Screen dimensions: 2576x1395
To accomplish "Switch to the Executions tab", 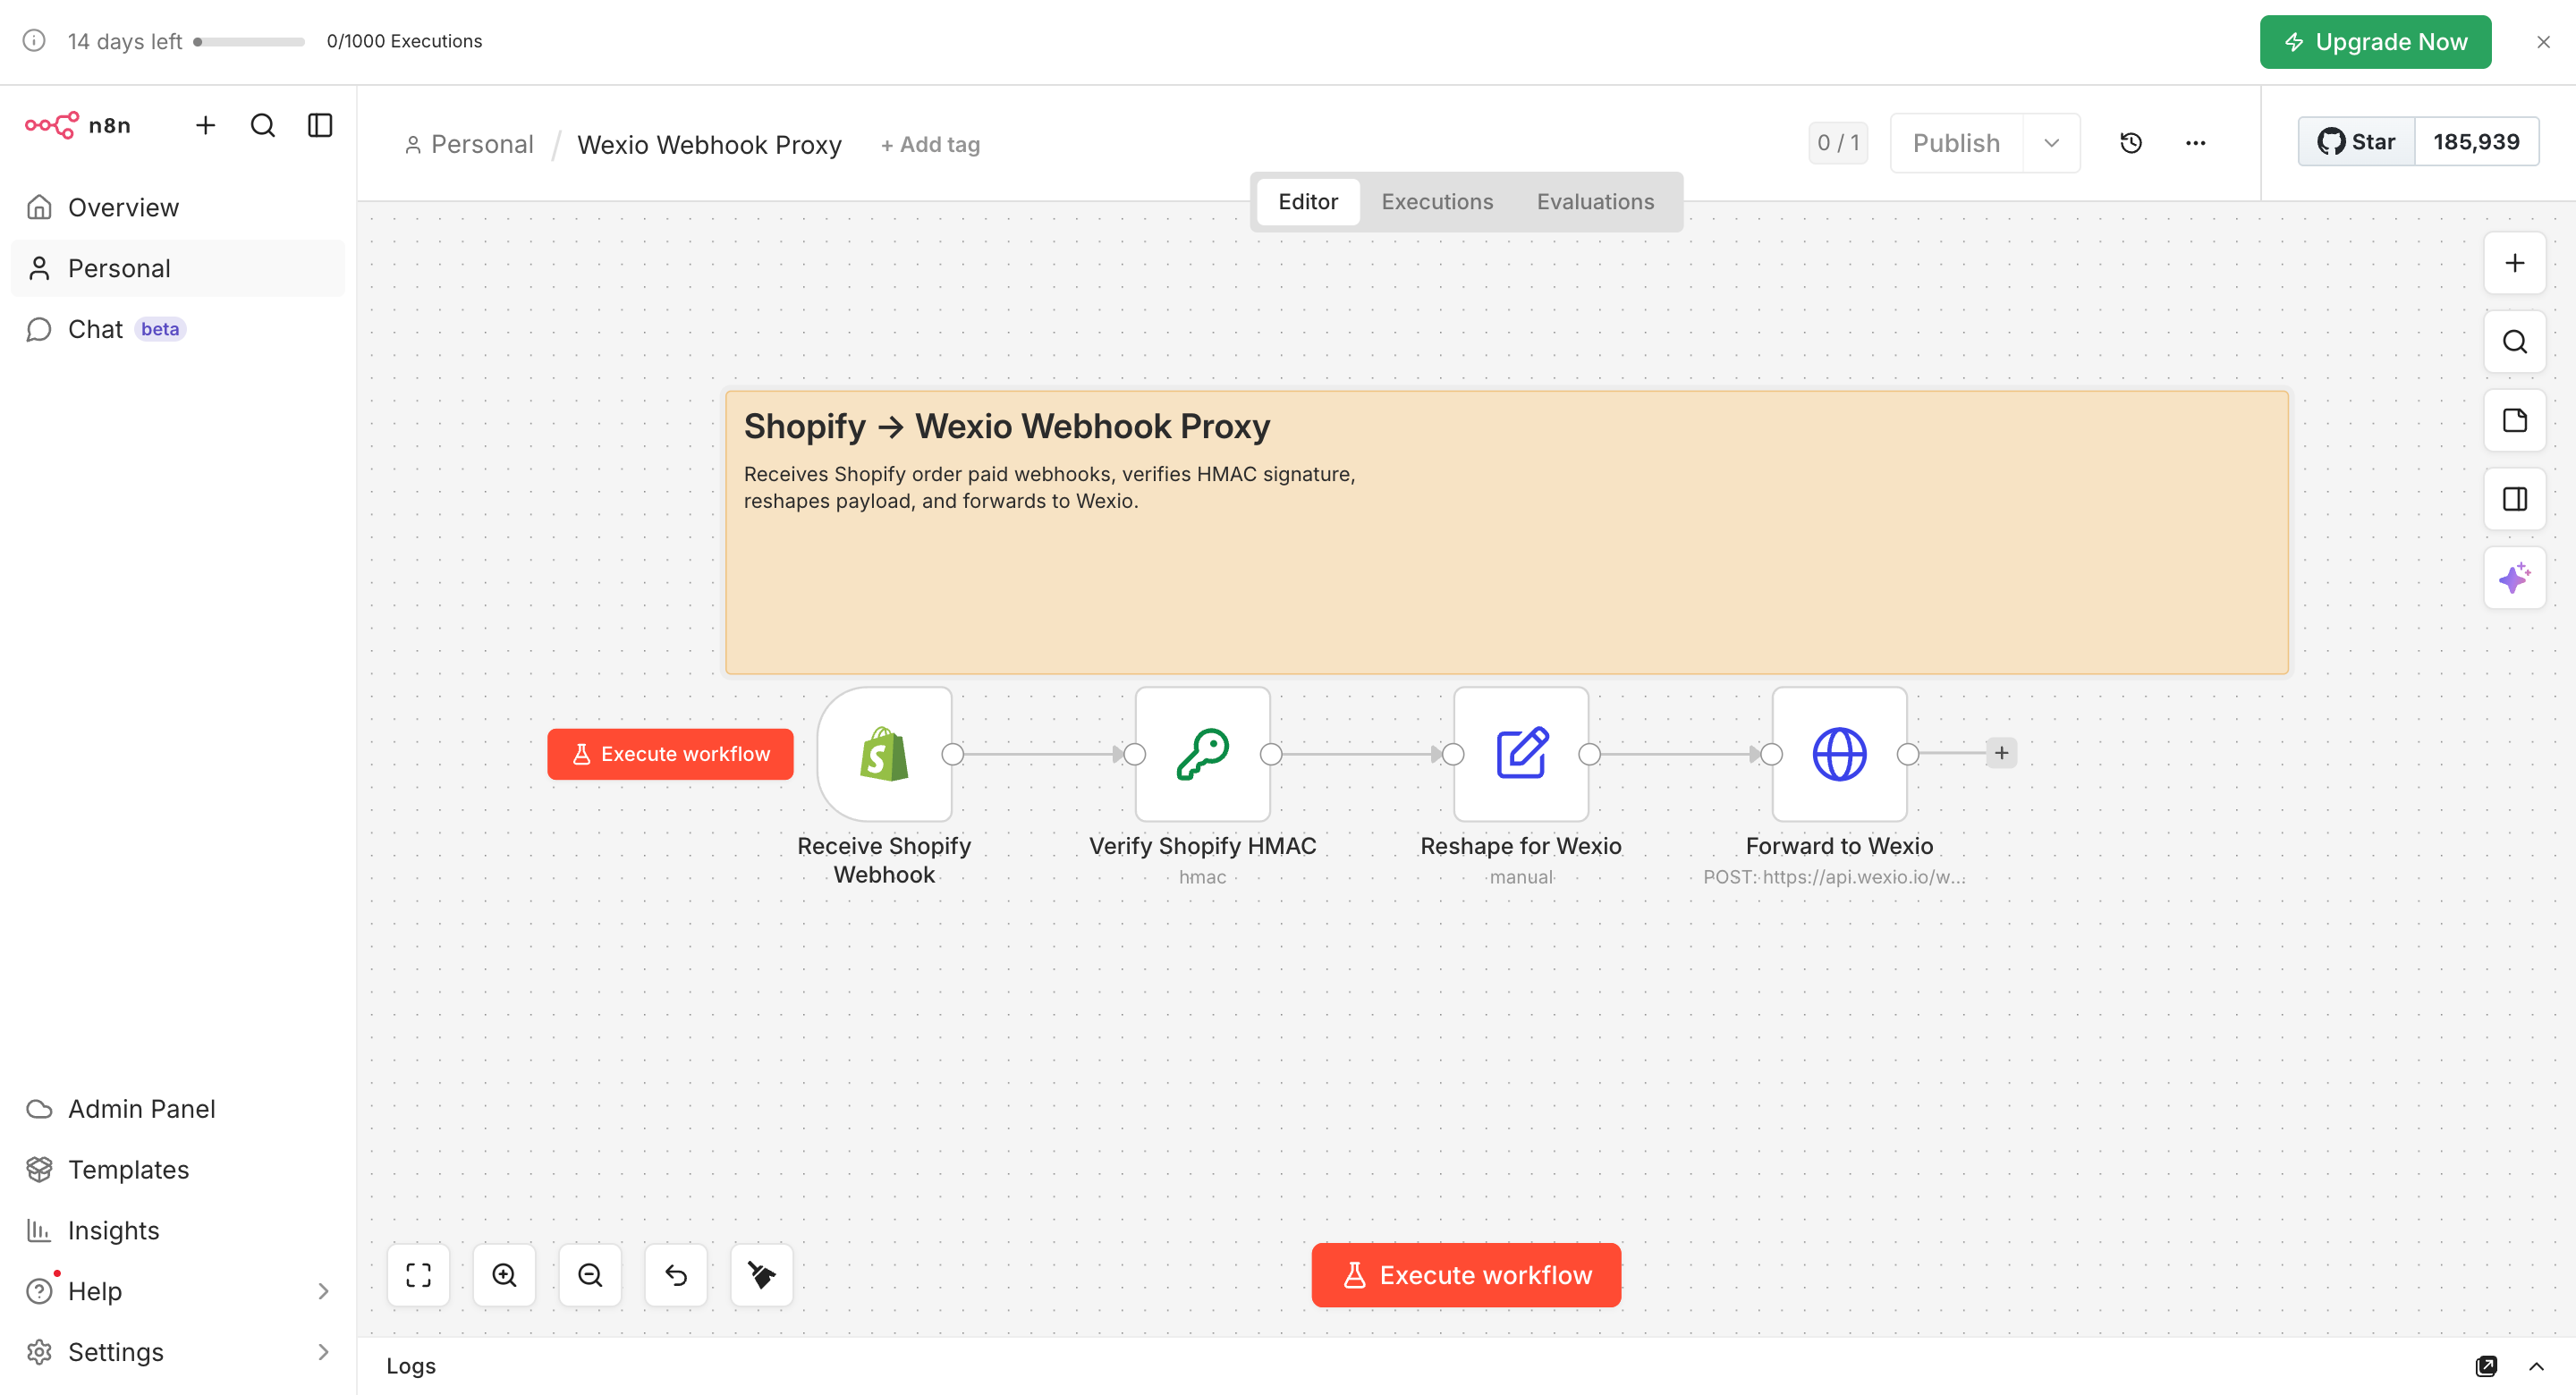I will pos(1436,202).
